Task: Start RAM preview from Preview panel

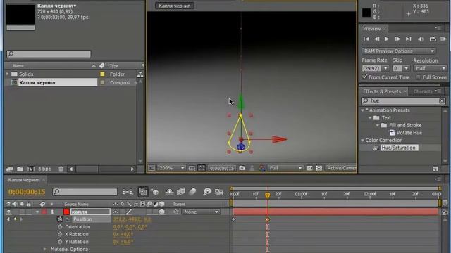Action: point(443,39)
